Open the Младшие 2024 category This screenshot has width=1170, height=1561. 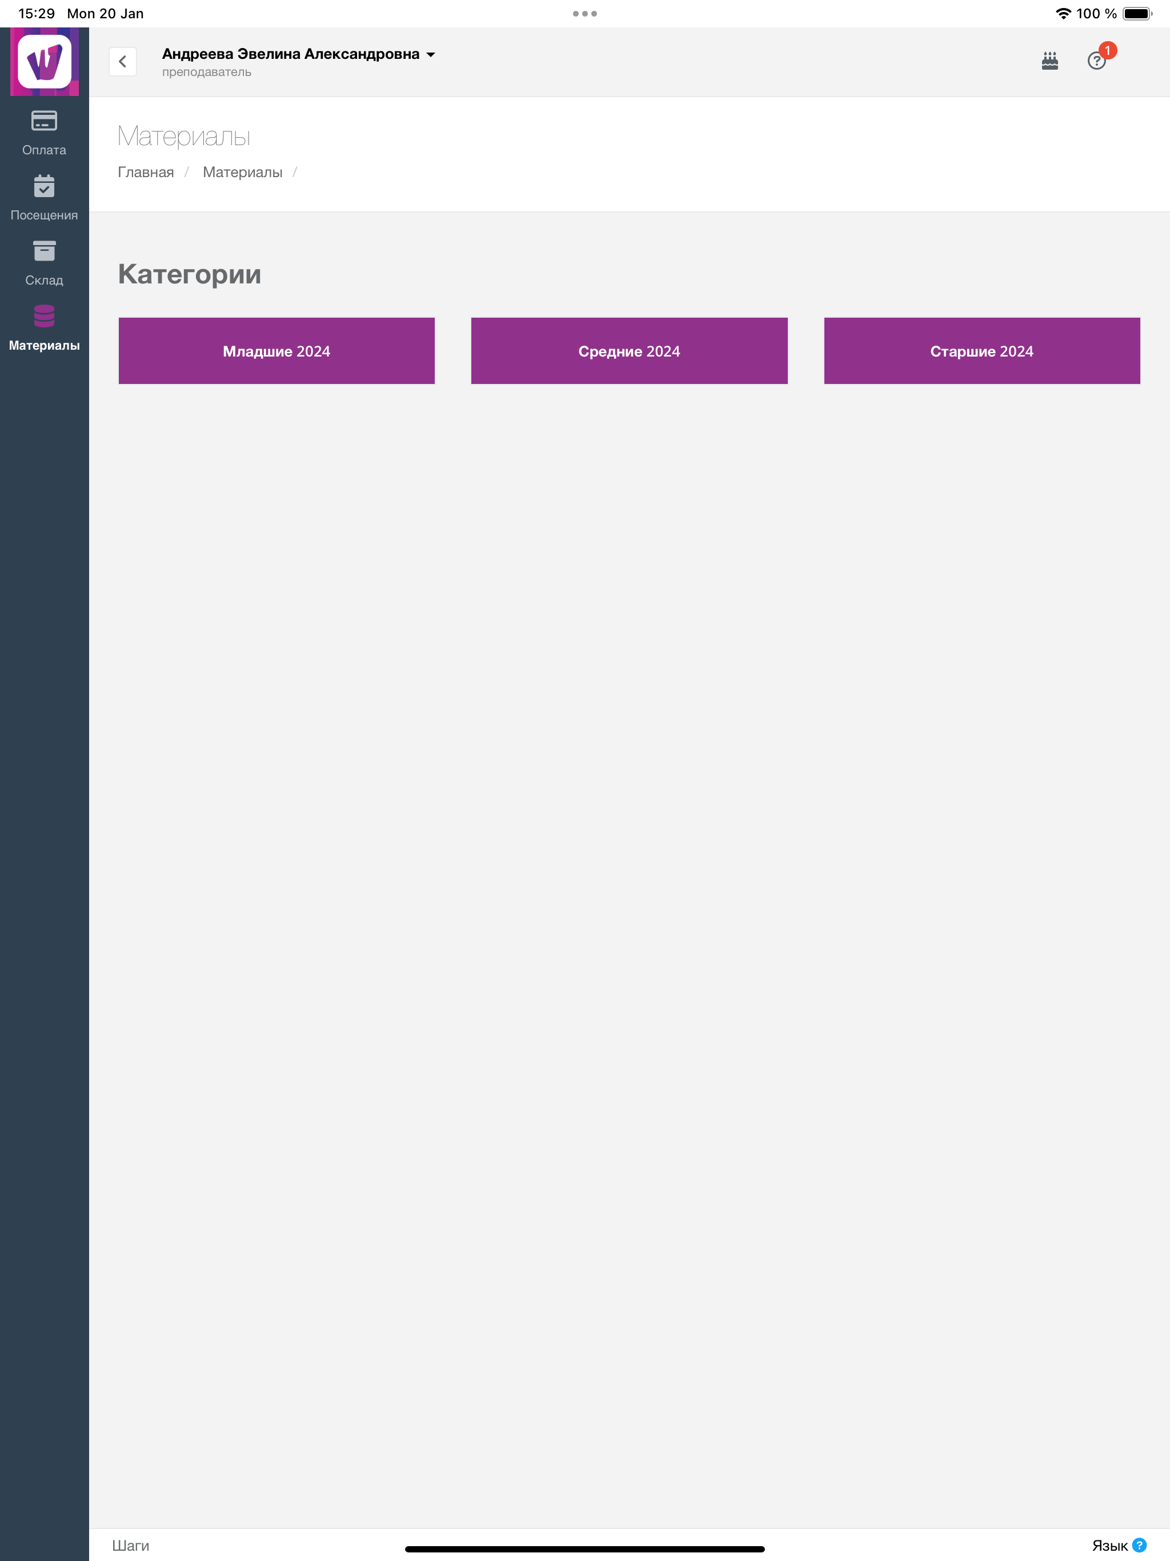277,351
